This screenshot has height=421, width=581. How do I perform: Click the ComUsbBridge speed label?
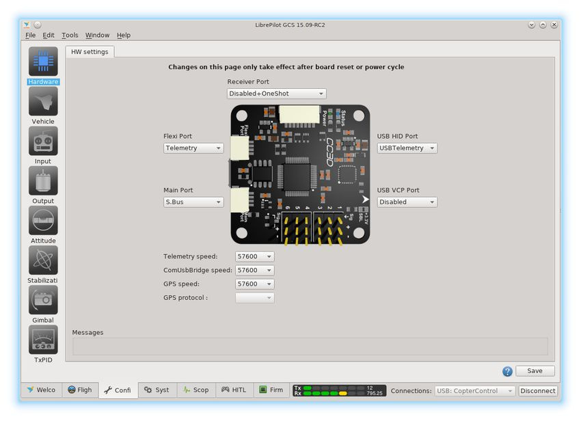(198, 270)
